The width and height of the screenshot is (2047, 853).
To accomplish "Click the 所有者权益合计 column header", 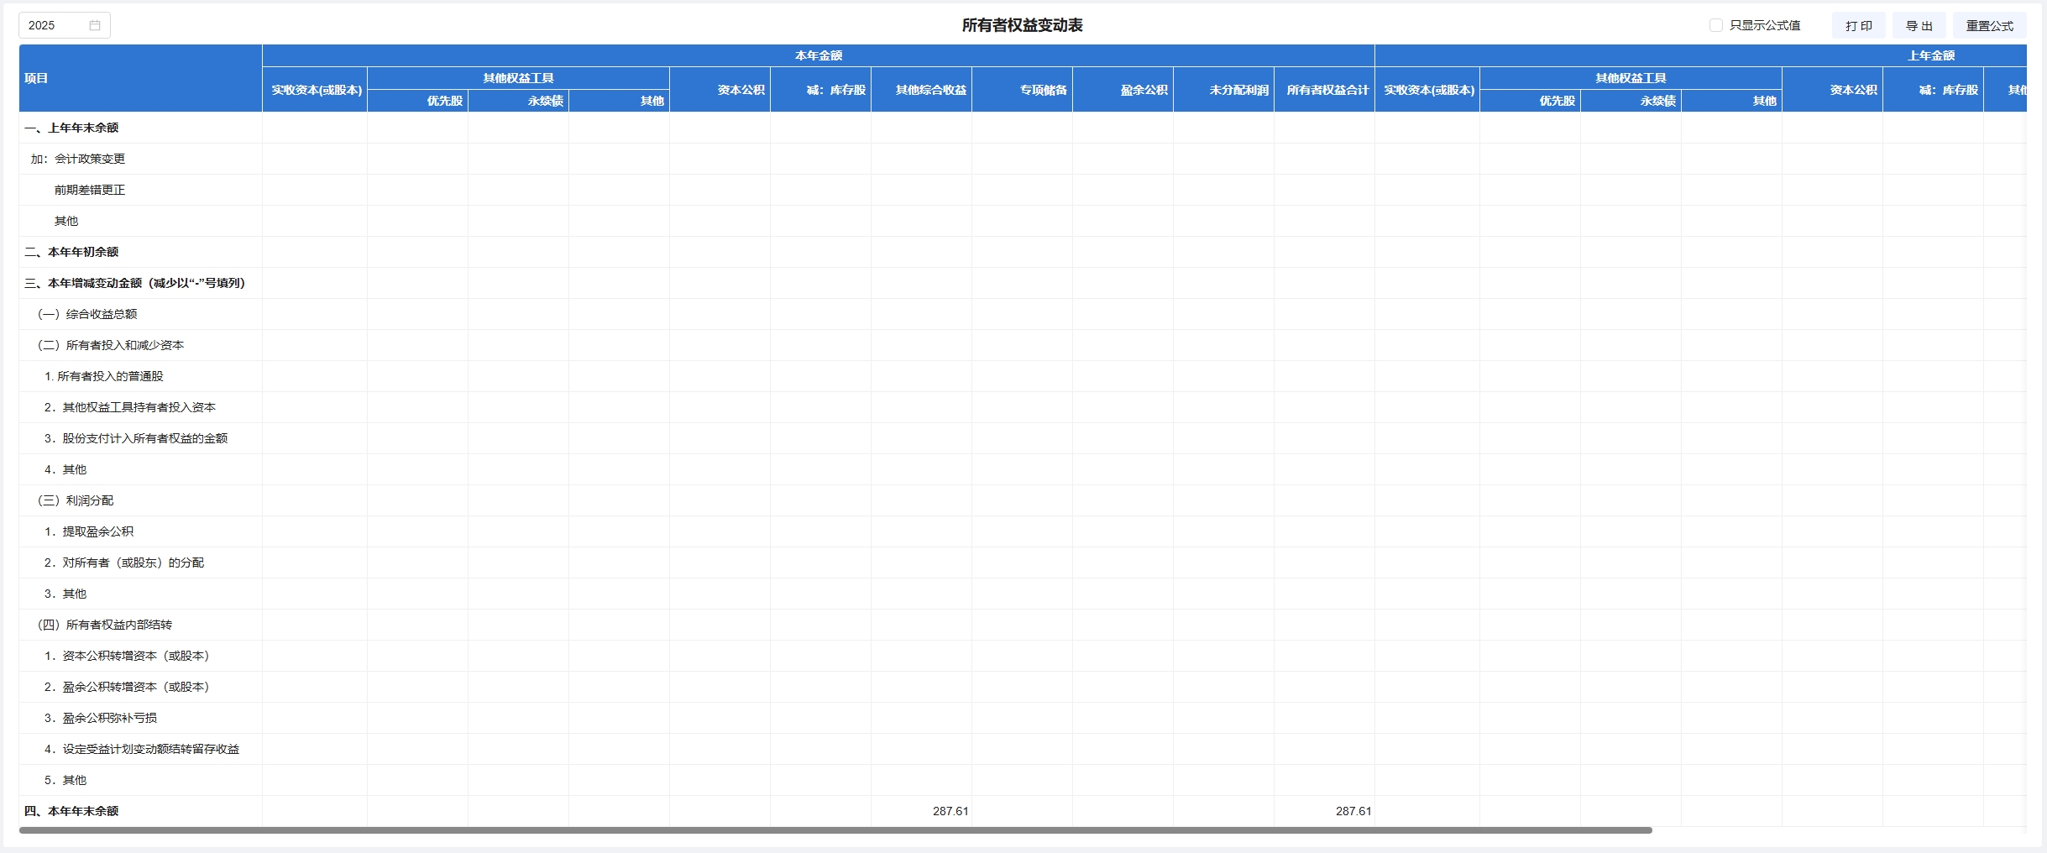I will point(1327,90).
